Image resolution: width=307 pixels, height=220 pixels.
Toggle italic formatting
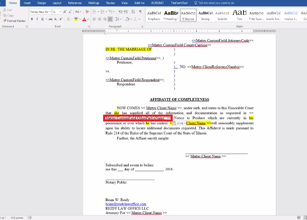[x=37, y=19]
